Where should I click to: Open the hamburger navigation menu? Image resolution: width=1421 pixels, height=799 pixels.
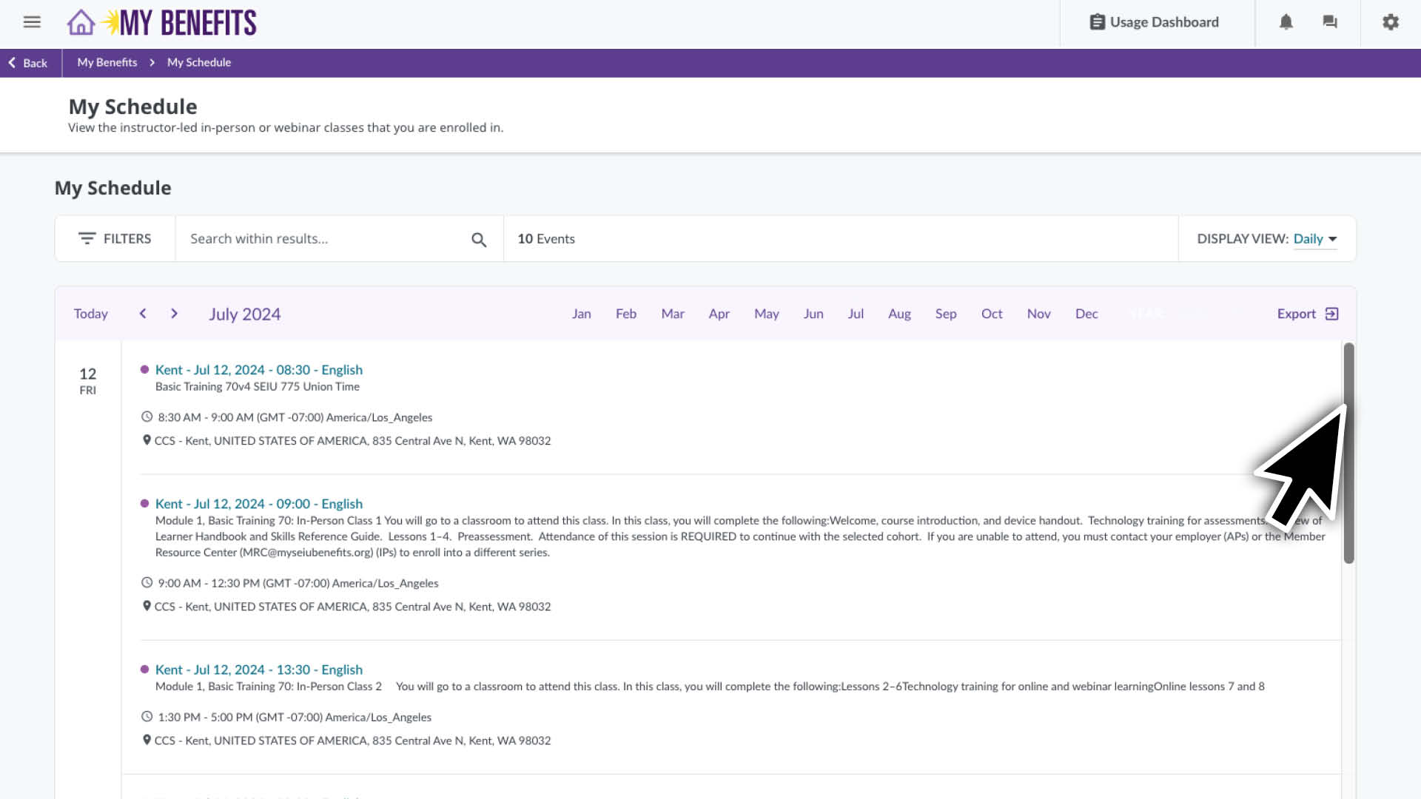pyautogui.click(x=32, y=22)
